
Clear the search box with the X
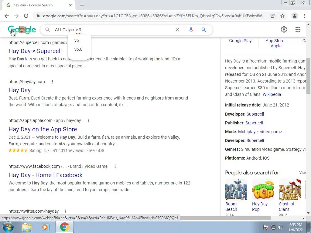coord(177,30)
